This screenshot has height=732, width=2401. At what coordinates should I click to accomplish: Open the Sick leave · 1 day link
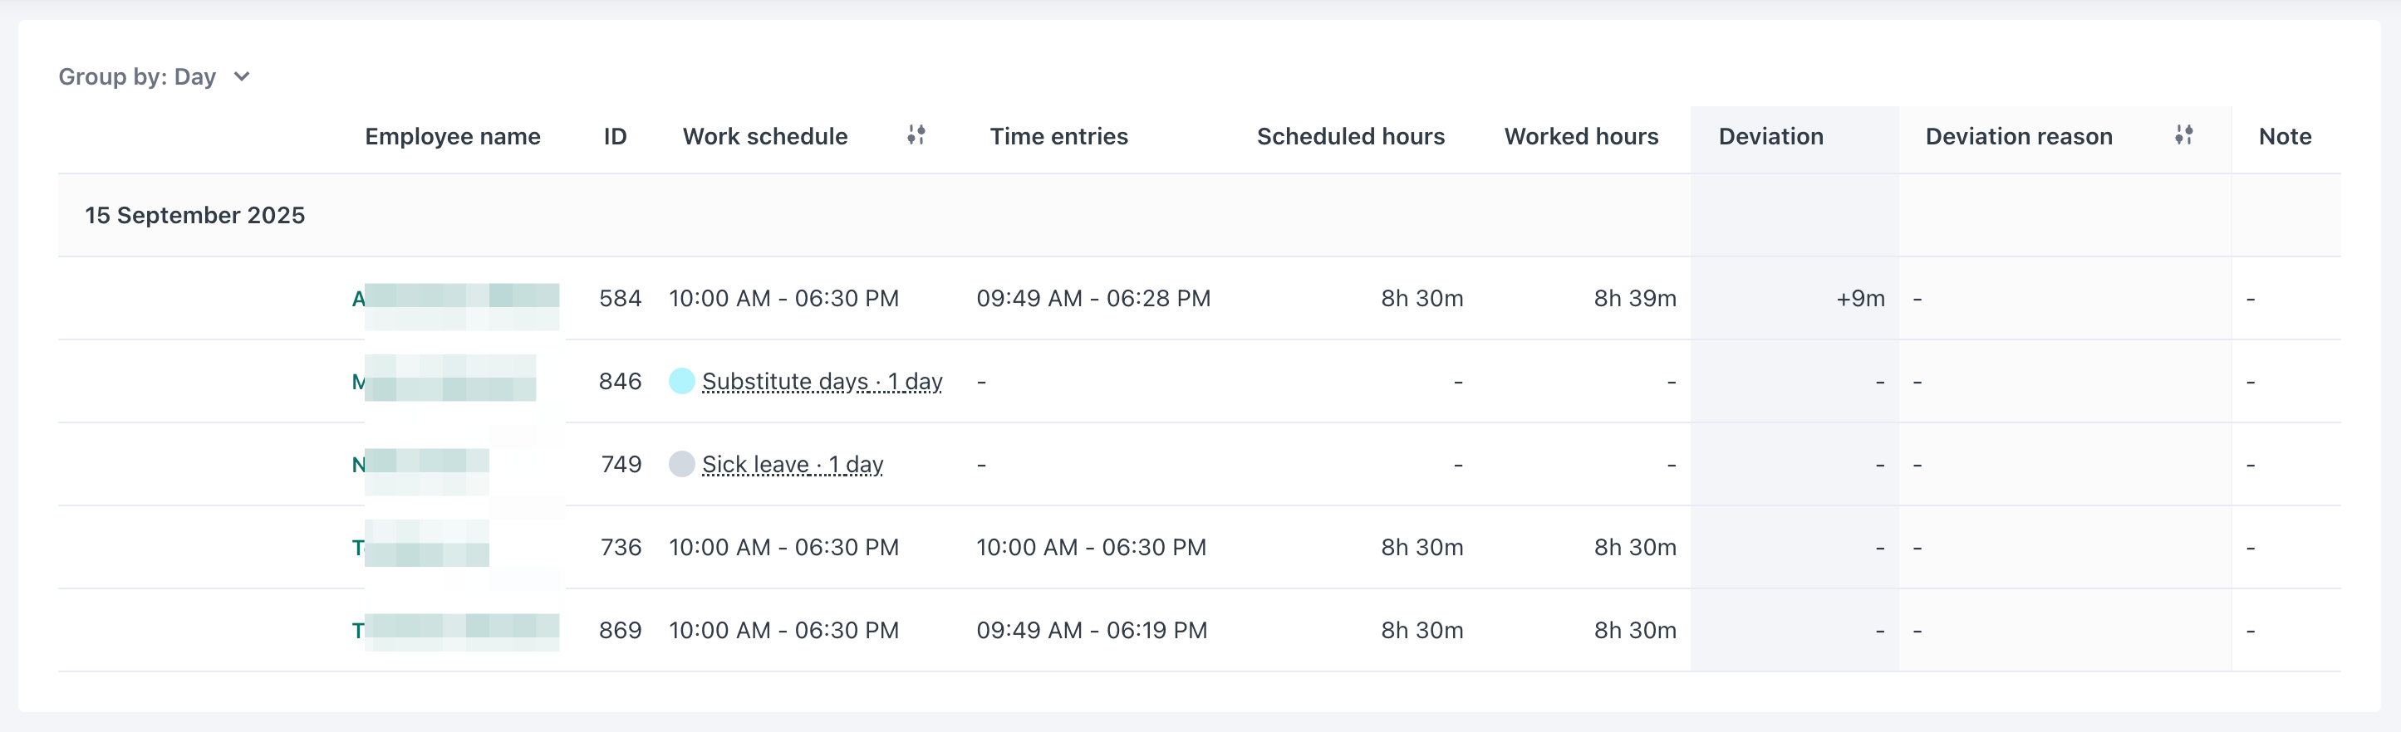click(x=793, y=464)
